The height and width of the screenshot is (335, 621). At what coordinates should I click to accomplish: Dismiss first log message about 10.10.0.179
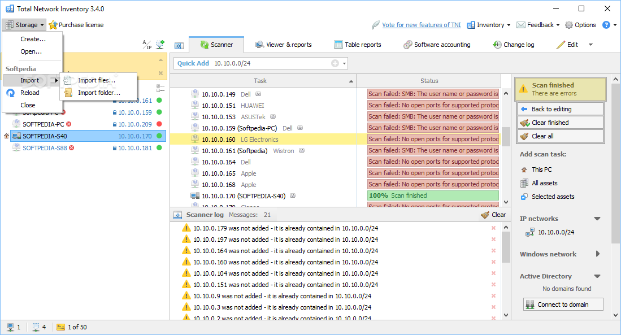pos(493,228)
